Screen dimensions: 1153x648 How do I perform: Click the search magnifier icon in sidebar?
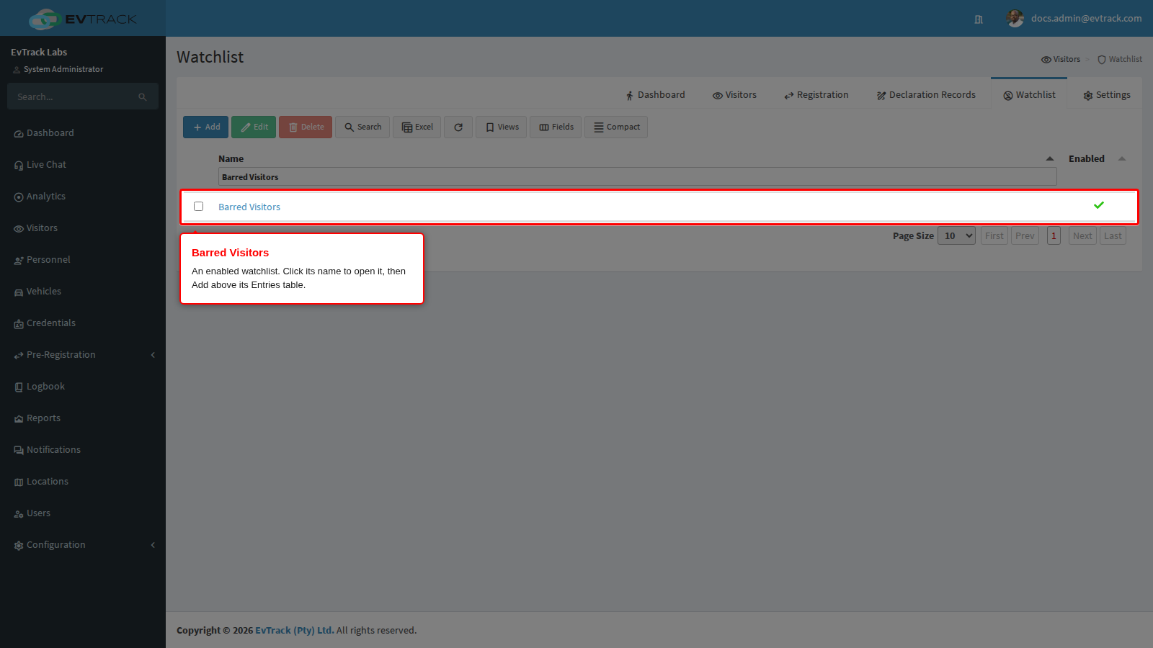tap(143, 97)
